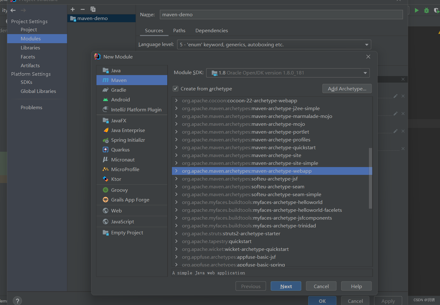Expand maven-archetype-webapp archetype node
440x305 pixels.
point(176,171)
